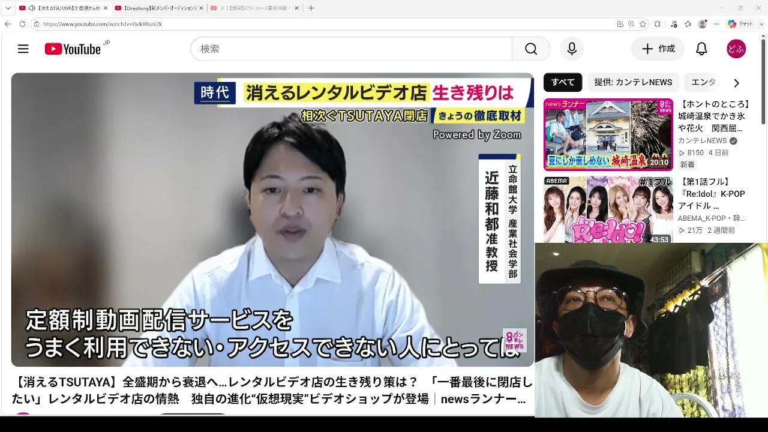Open the YouTube account avatar menu
Image resolution: width=768 pixels, height=432 pixels.
(x=736, y=49)
